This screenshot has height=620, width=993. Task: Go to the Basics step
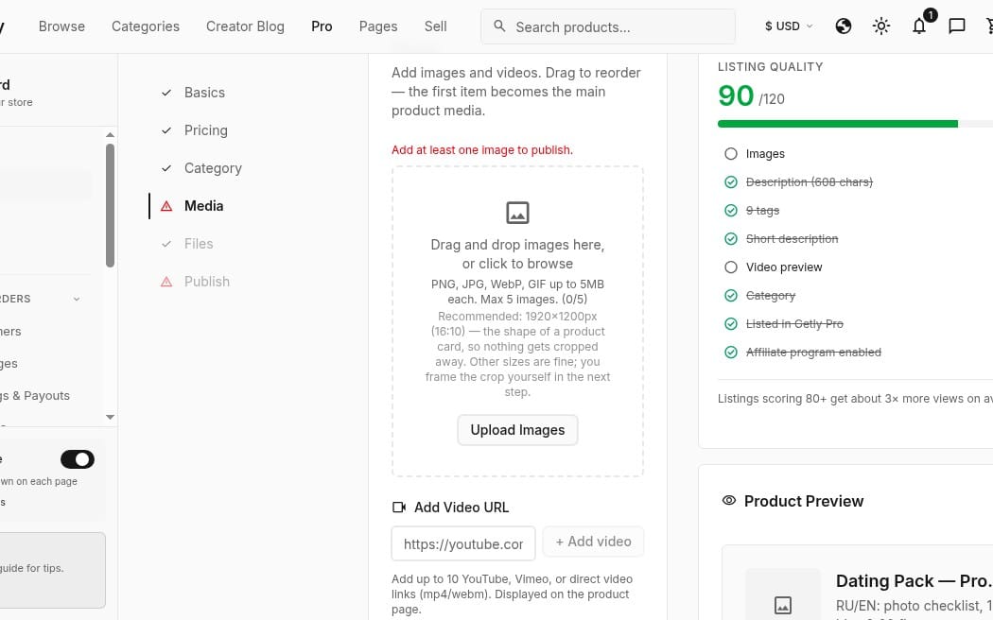click(x=204, y=93)
